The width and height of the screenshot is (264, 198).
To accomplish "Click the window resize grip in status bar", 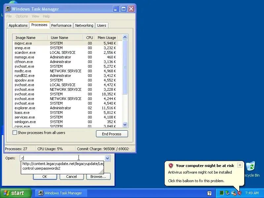I will click(x=133, y=150).
